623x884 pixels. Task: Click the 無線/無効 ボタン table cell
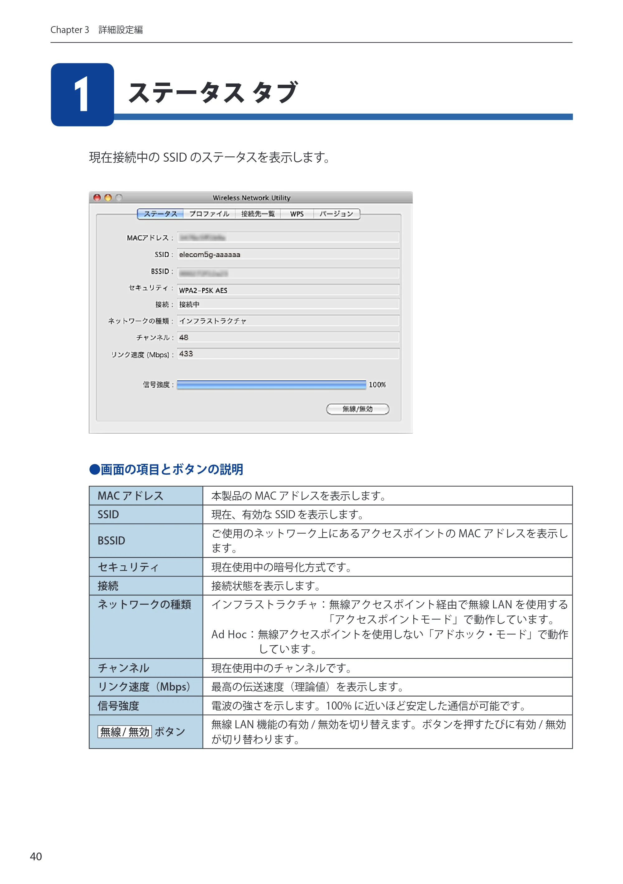pyautogui.click(x=146, y=732)
